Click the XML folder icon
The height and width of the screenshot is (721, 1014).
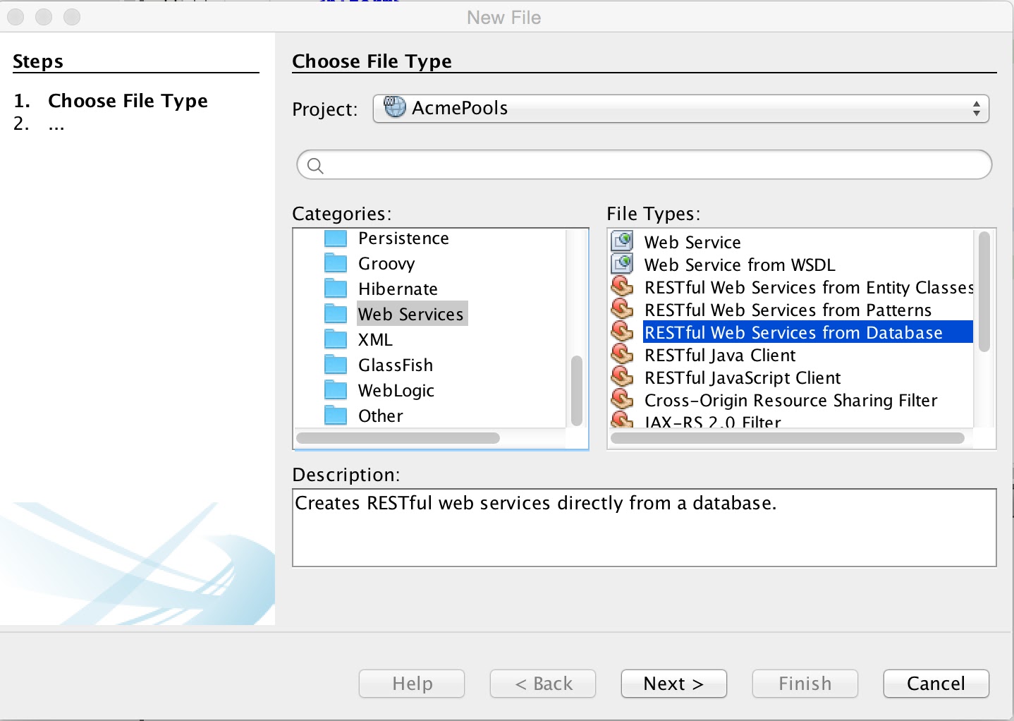point(335,339)
